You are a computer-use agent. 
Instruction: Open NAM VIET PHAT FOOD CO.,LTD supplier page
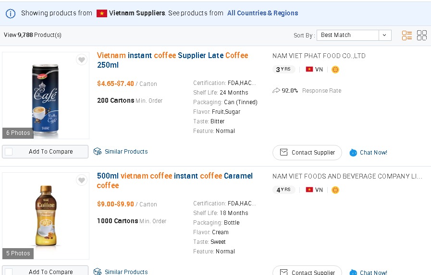[319, 56]
